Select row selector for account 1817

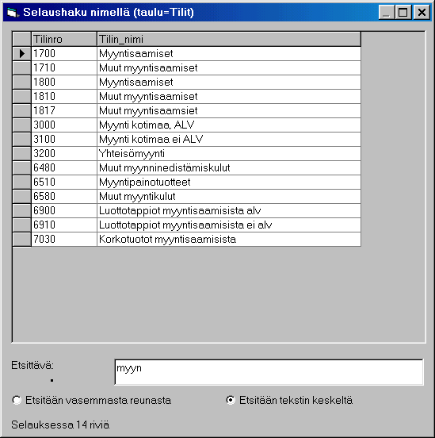pyautogui.click(x=21, y=110)
